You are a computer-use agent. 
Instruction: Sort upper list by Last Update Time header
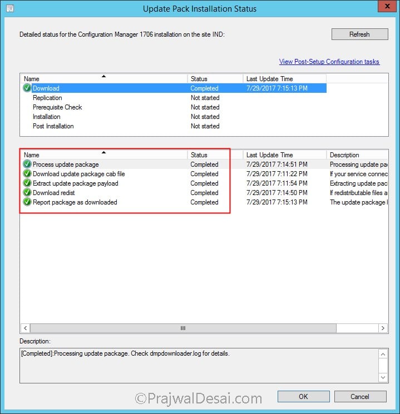point(285,79)
